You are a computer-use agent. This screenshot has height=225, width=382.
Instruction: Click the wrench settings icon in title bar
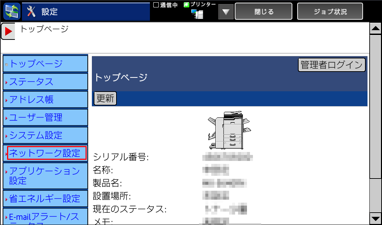pyautogui.click(x=32, y=12)
